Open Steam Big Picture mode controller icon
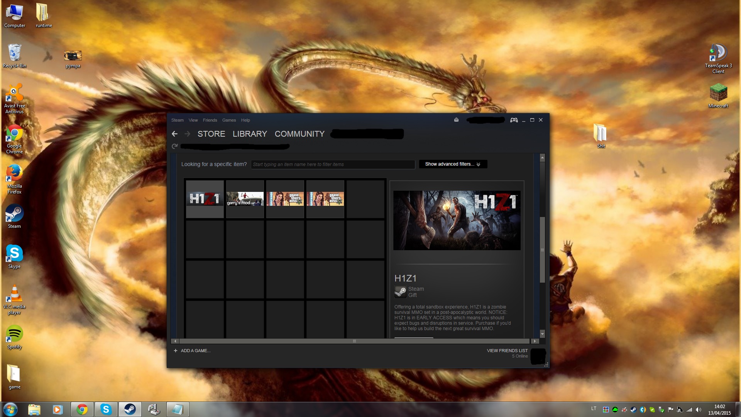 tap(514, 120)
